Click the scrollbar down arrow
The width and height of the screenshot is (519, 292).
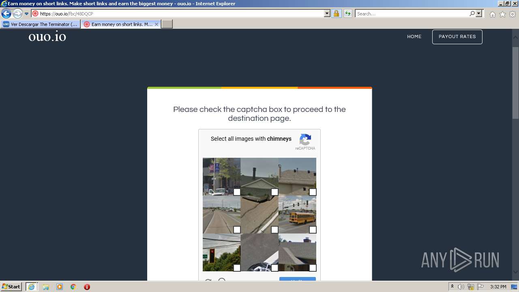pos(515,272)
